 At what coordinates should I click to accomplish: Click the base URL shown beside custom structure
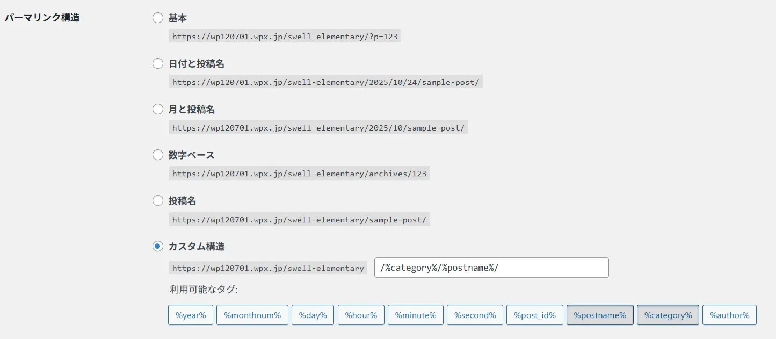pyautogui.click(x=267, y=268)
